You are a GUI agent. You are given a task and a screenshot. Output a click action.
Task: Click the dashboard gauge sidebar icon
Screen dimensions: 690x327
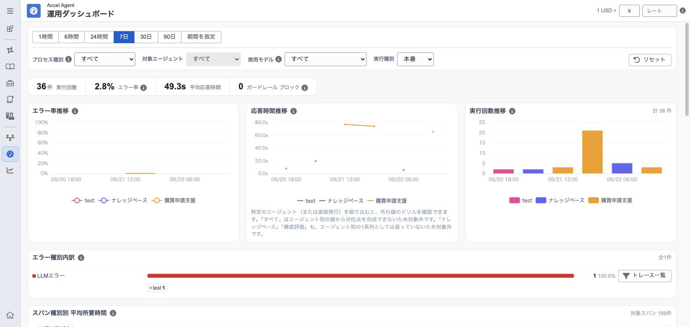tap(10, 154)
